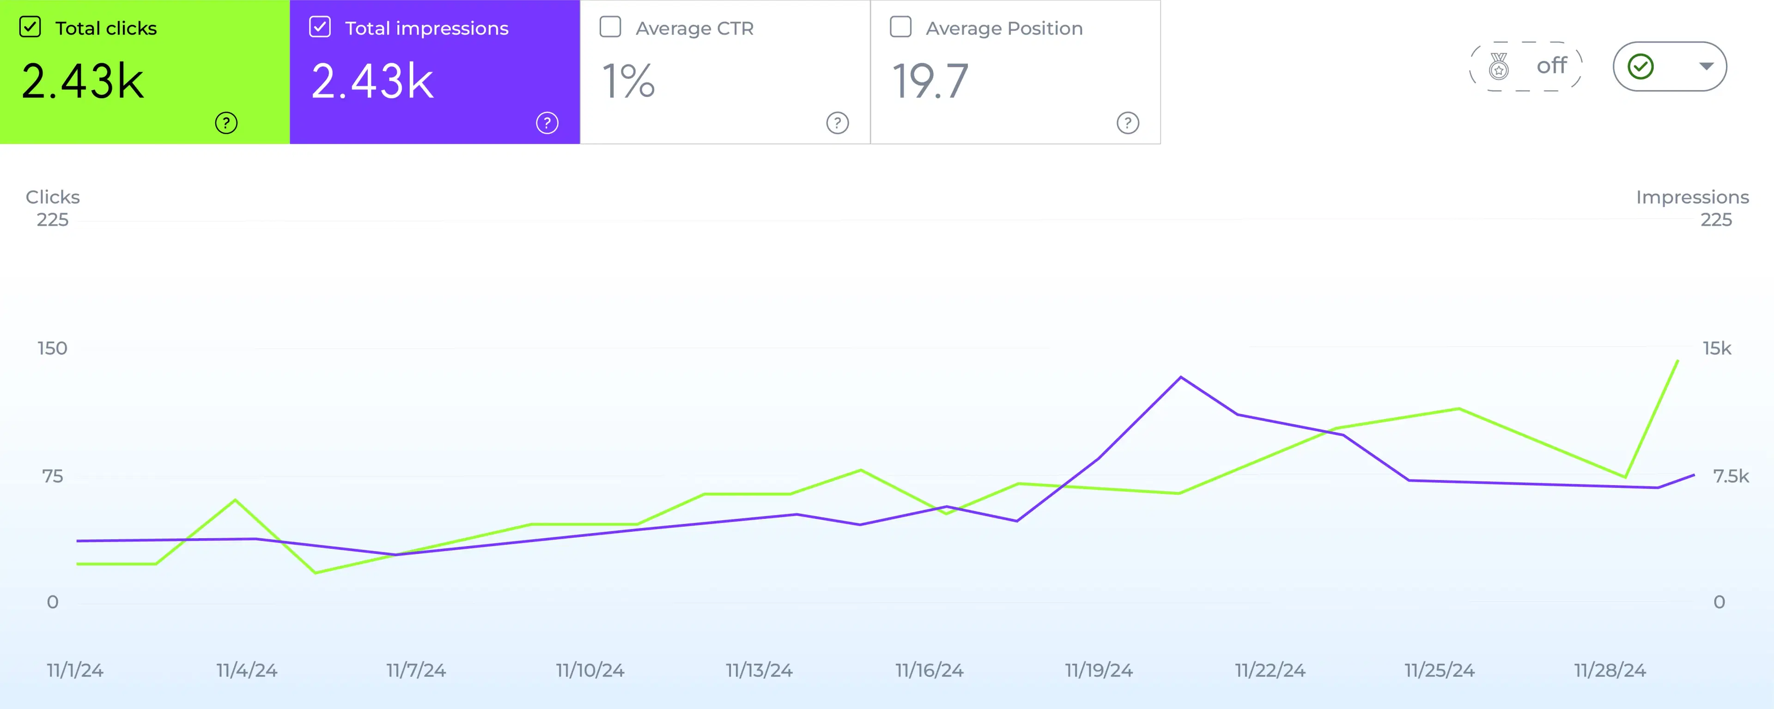The height and width of the screenshot is (709, 1774).
Task: Click the 11/7/24 date on the axis
Action: 416,670
